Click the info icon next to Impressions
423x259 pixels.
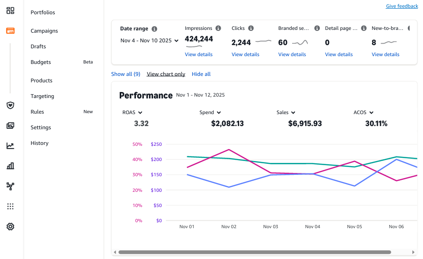click(218, 28)
